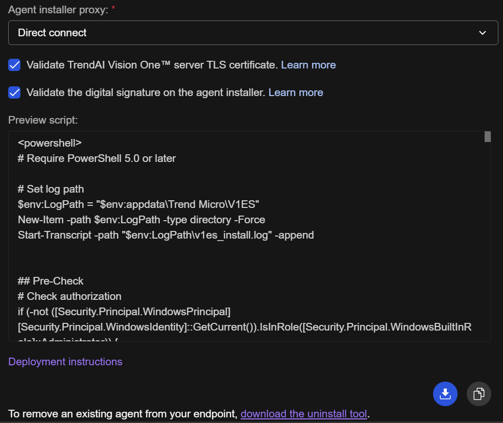This screenshot has width=503, height=423.
Task: Click the '# Set log path' comment line
Action: coord(51,189)
